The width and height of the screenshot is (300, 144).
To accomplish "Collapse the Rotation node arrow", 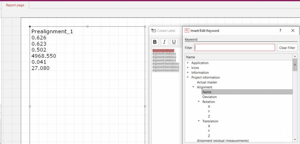I will [199, 102].
